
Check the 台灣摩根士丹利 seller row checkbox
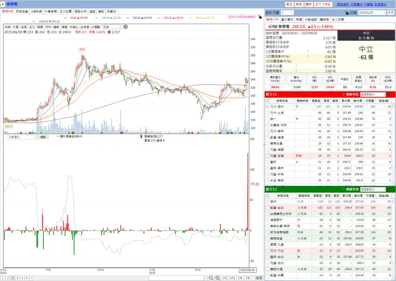267,214
